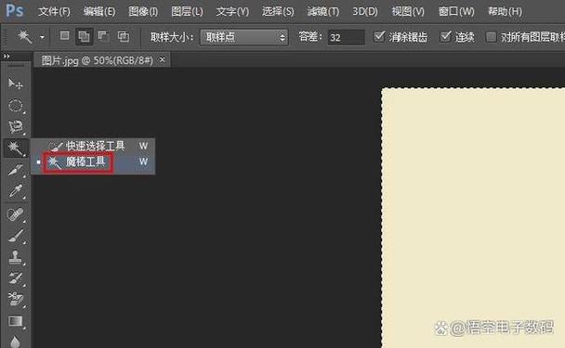This screenshot has width=565, height=348.
Task: Select the Crop/slice knife tool
Action: coord(15,170)
